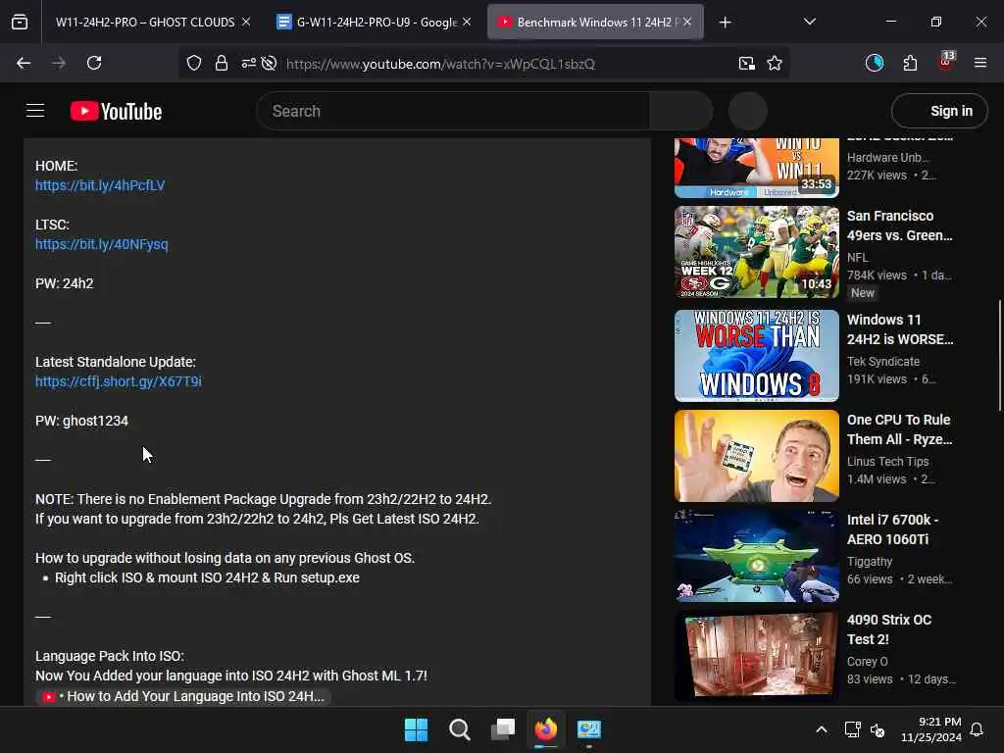Image resolution: width=1004 pixels, height=753 pixels.
Task: Open 4090 Strix OC Test 2! video
Action: pos(888,629)
